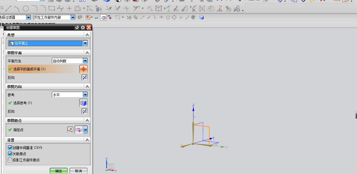Collapse the 草图方向 section

(x=87, y=87)
